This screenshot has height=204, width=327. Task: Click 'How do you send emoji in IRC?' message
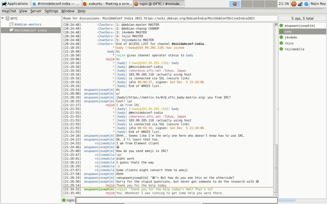point(142,151)
